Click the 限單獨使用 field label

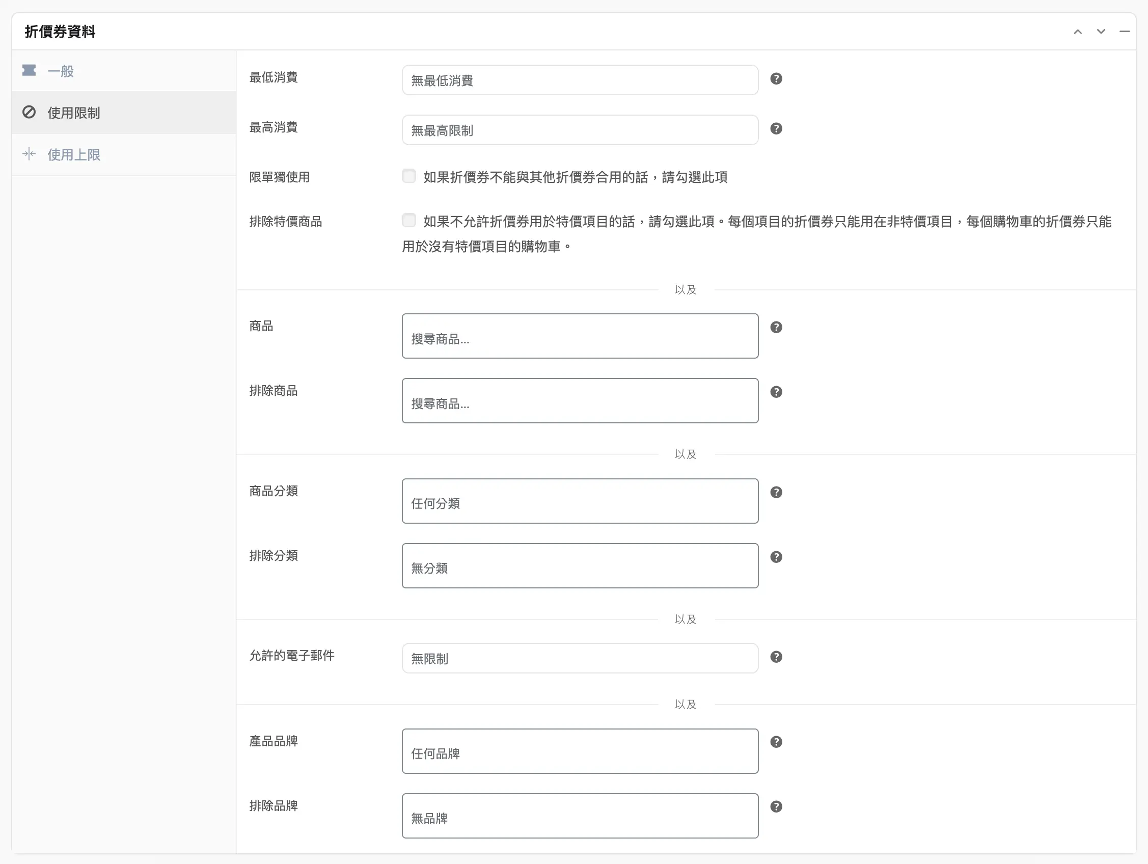click(279, 177)
